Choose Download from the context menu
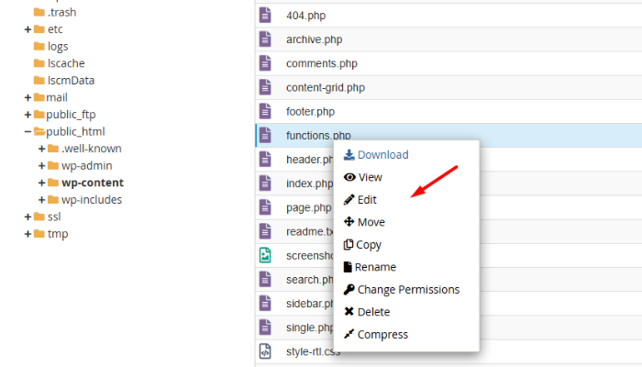Viewport: 642px width, 367px height. tap(382, 155)
